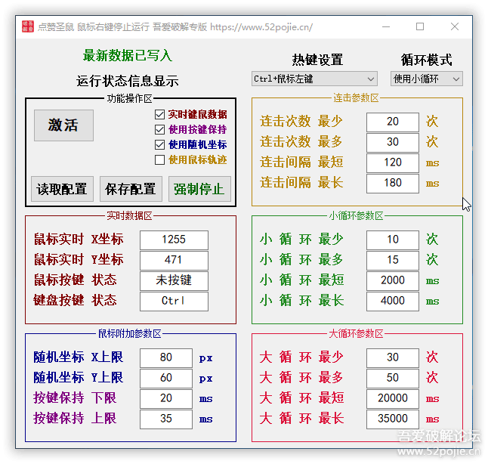Click the 实时数据区 group title

click(129, 216)
